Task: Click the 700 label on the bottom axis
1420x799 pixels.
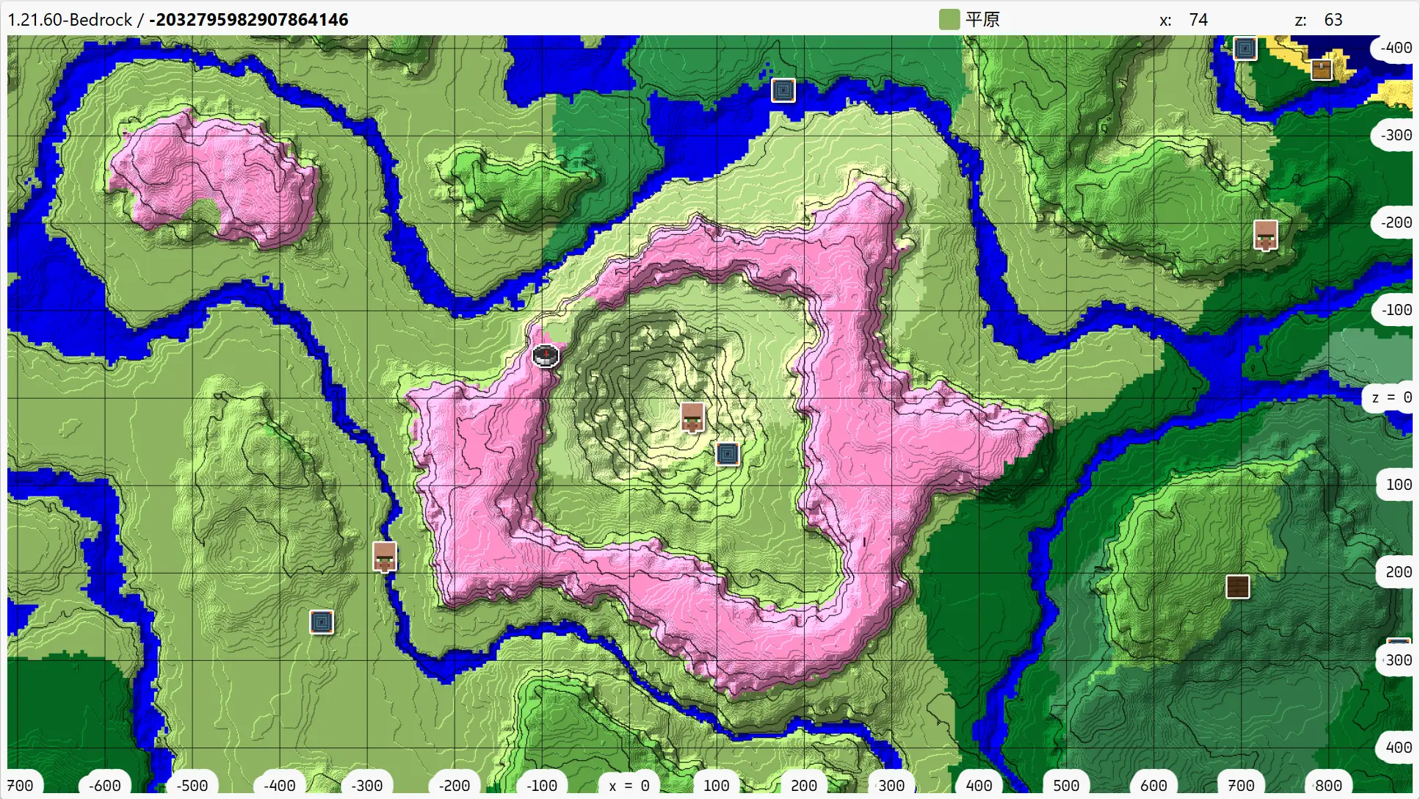Action: (x=1241, y=785)
